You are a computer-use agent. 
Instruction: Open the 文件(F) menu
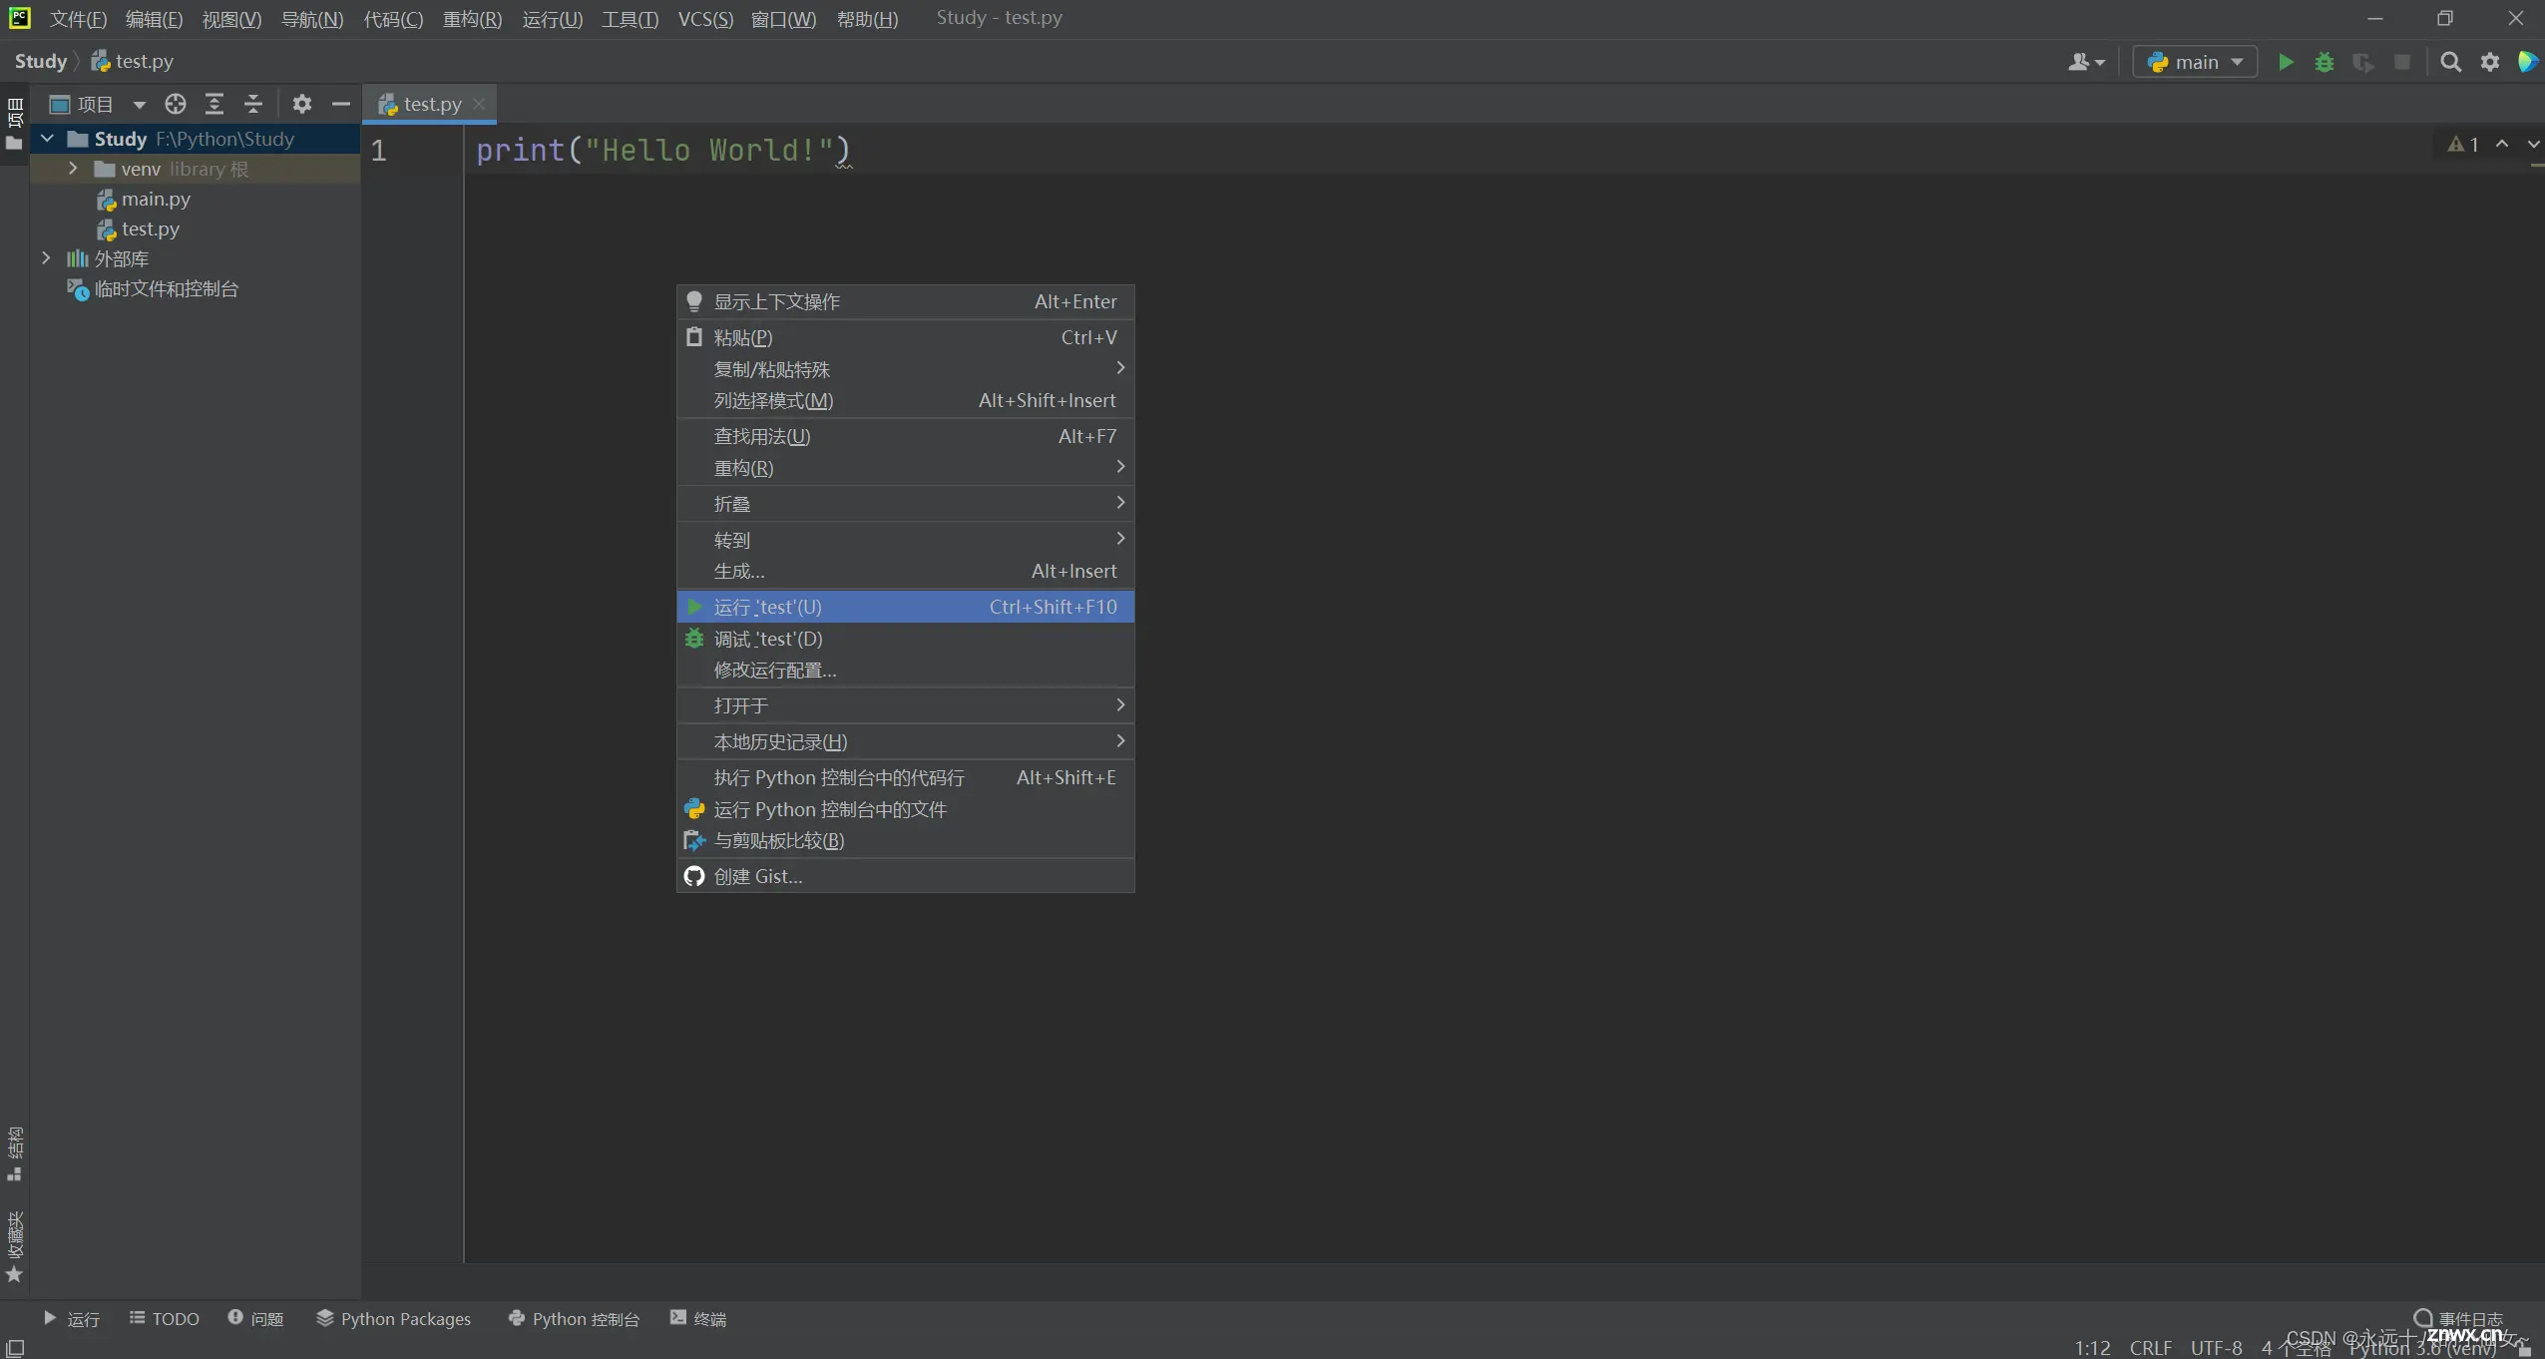[x=78, y=19]
